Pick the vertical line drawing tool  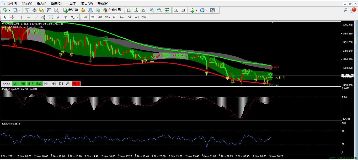[x=22, y=17]
